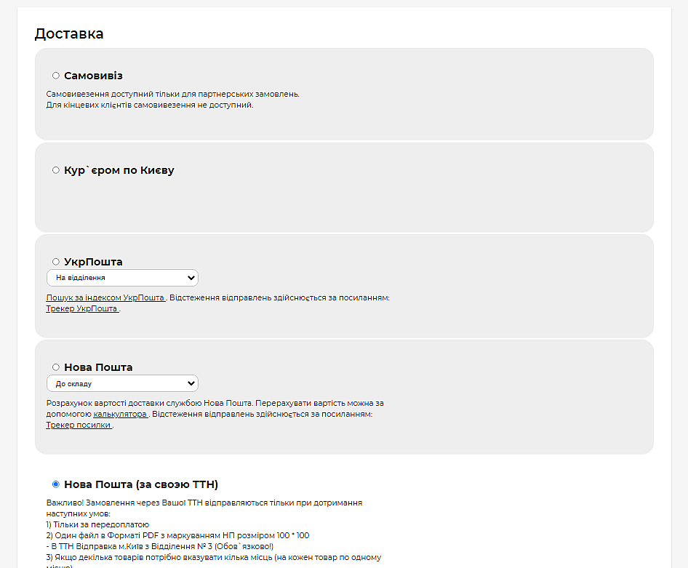Click the УкрПошта label text
Viewport: 688px width, 568px height.
coord(94,262)
